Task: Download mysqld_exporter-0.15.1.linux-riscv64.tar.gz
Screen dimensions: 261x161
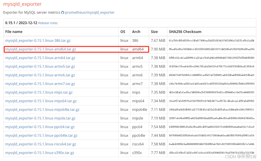Action: 41,144
